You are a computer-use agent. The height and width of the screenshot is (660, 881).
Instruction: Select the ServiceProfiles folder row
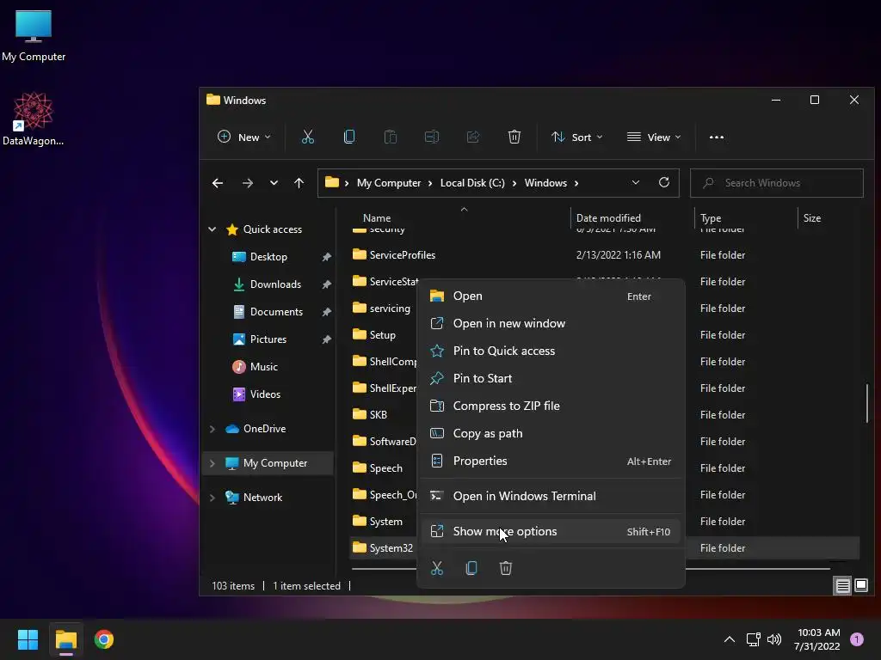click(604, 254)
